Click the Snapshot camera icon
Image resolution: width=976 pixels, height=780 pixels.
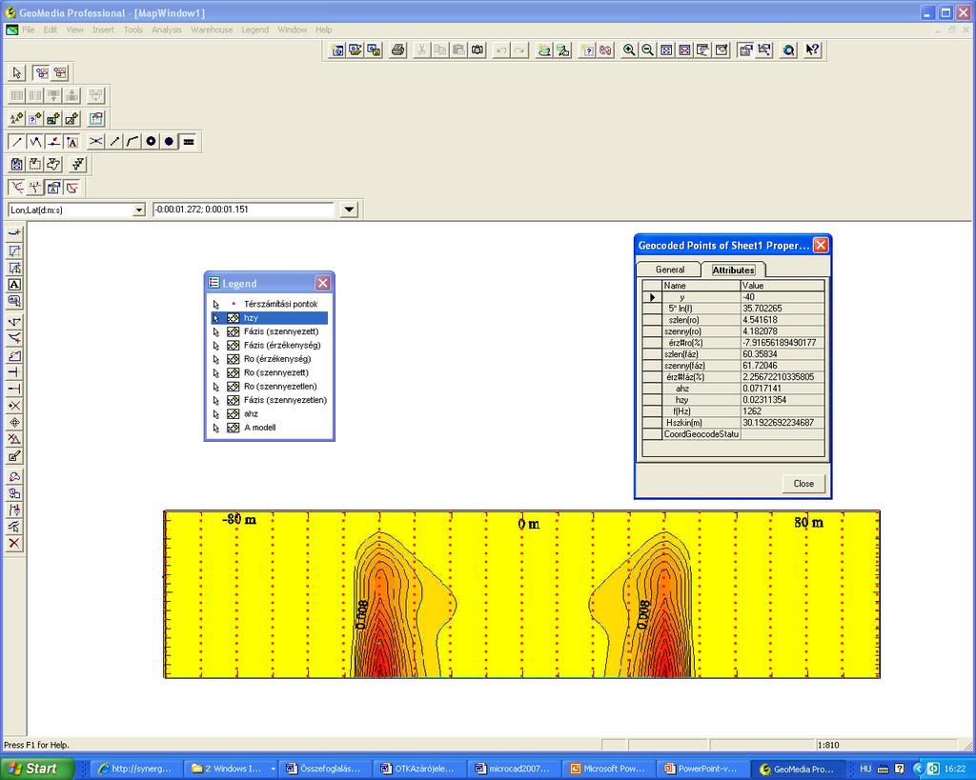pos(478,50)
